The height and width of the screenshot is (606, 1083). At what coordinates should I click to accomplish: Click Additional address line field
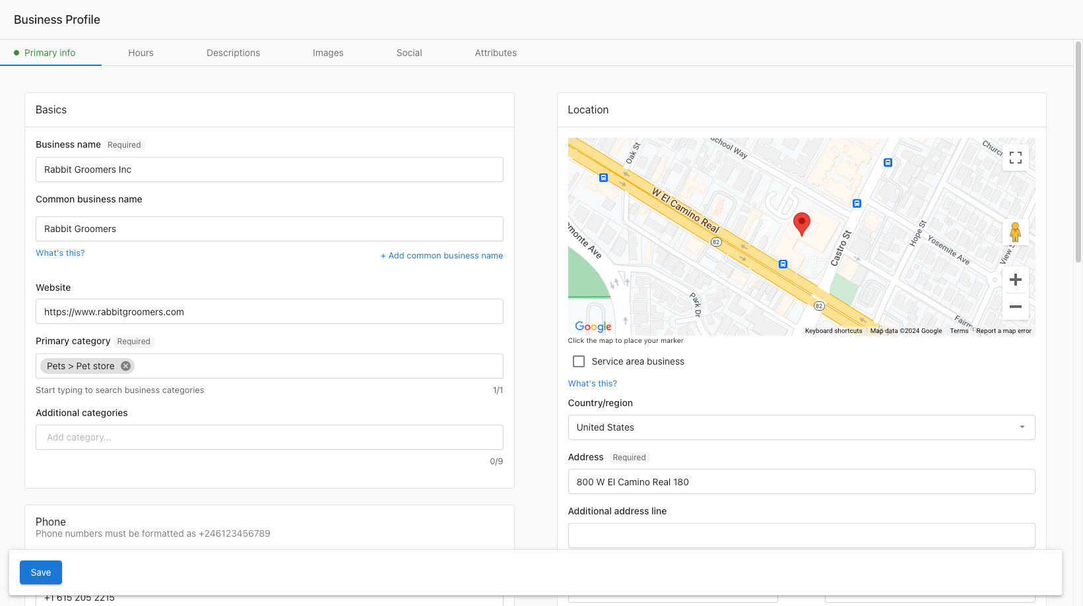pyautogui.click(x=801, y=535)
